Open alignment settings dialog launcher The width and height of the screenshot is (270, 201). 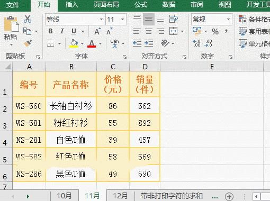coord(184,57)
